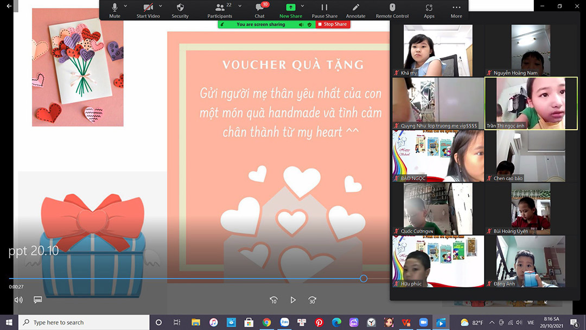Click the red Stop Share button
The width and height of the screenshot is (586, 330).
click(333, 24)
